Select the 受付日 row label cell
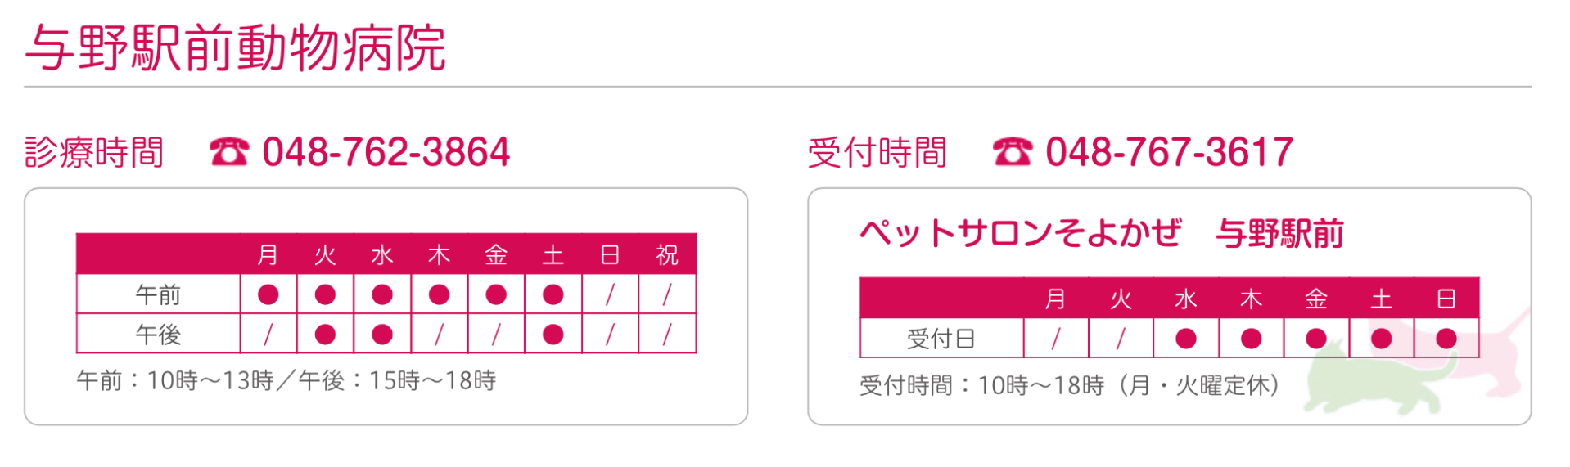Viewport: 1570px width, 467px height. pos(941,339)
